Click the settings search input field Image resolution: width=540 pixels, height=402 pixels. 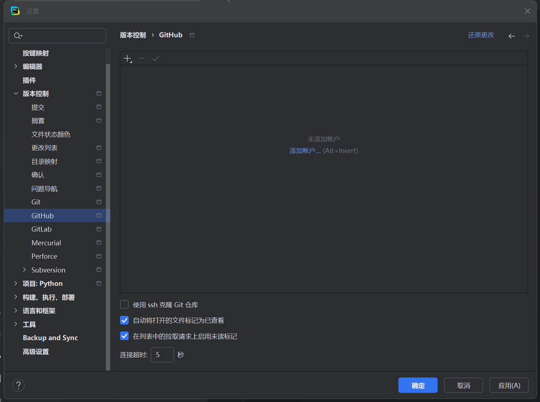pos(57,35)
